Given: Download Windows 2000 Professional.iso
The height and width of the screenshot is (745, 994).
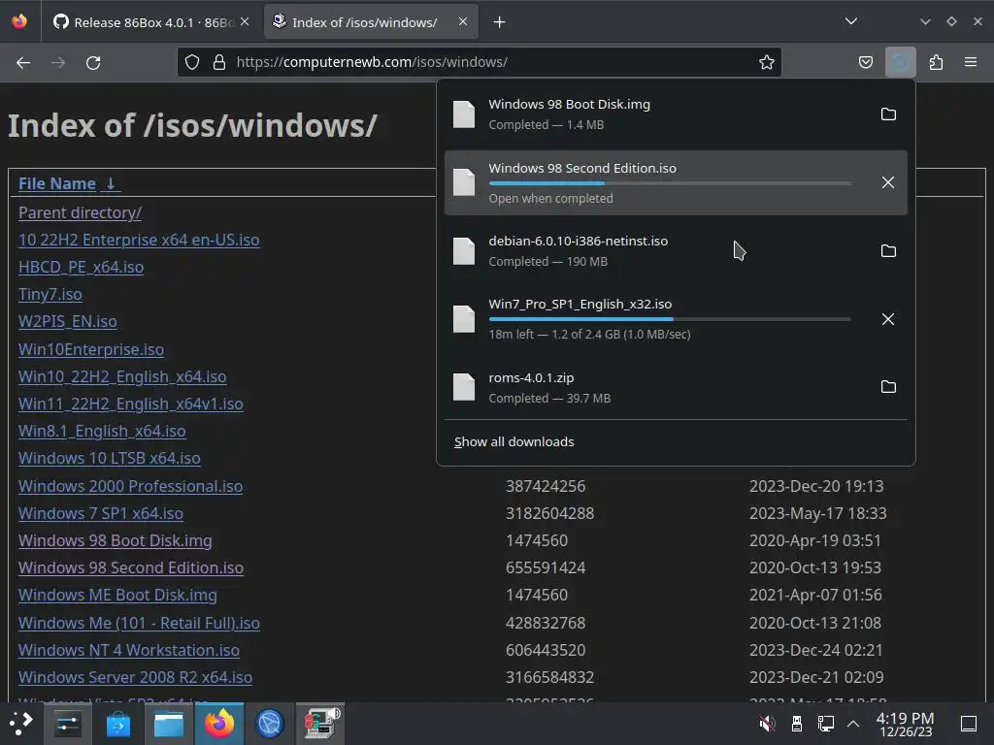Looking at the screenshot, I should click(x=131, y=487).
